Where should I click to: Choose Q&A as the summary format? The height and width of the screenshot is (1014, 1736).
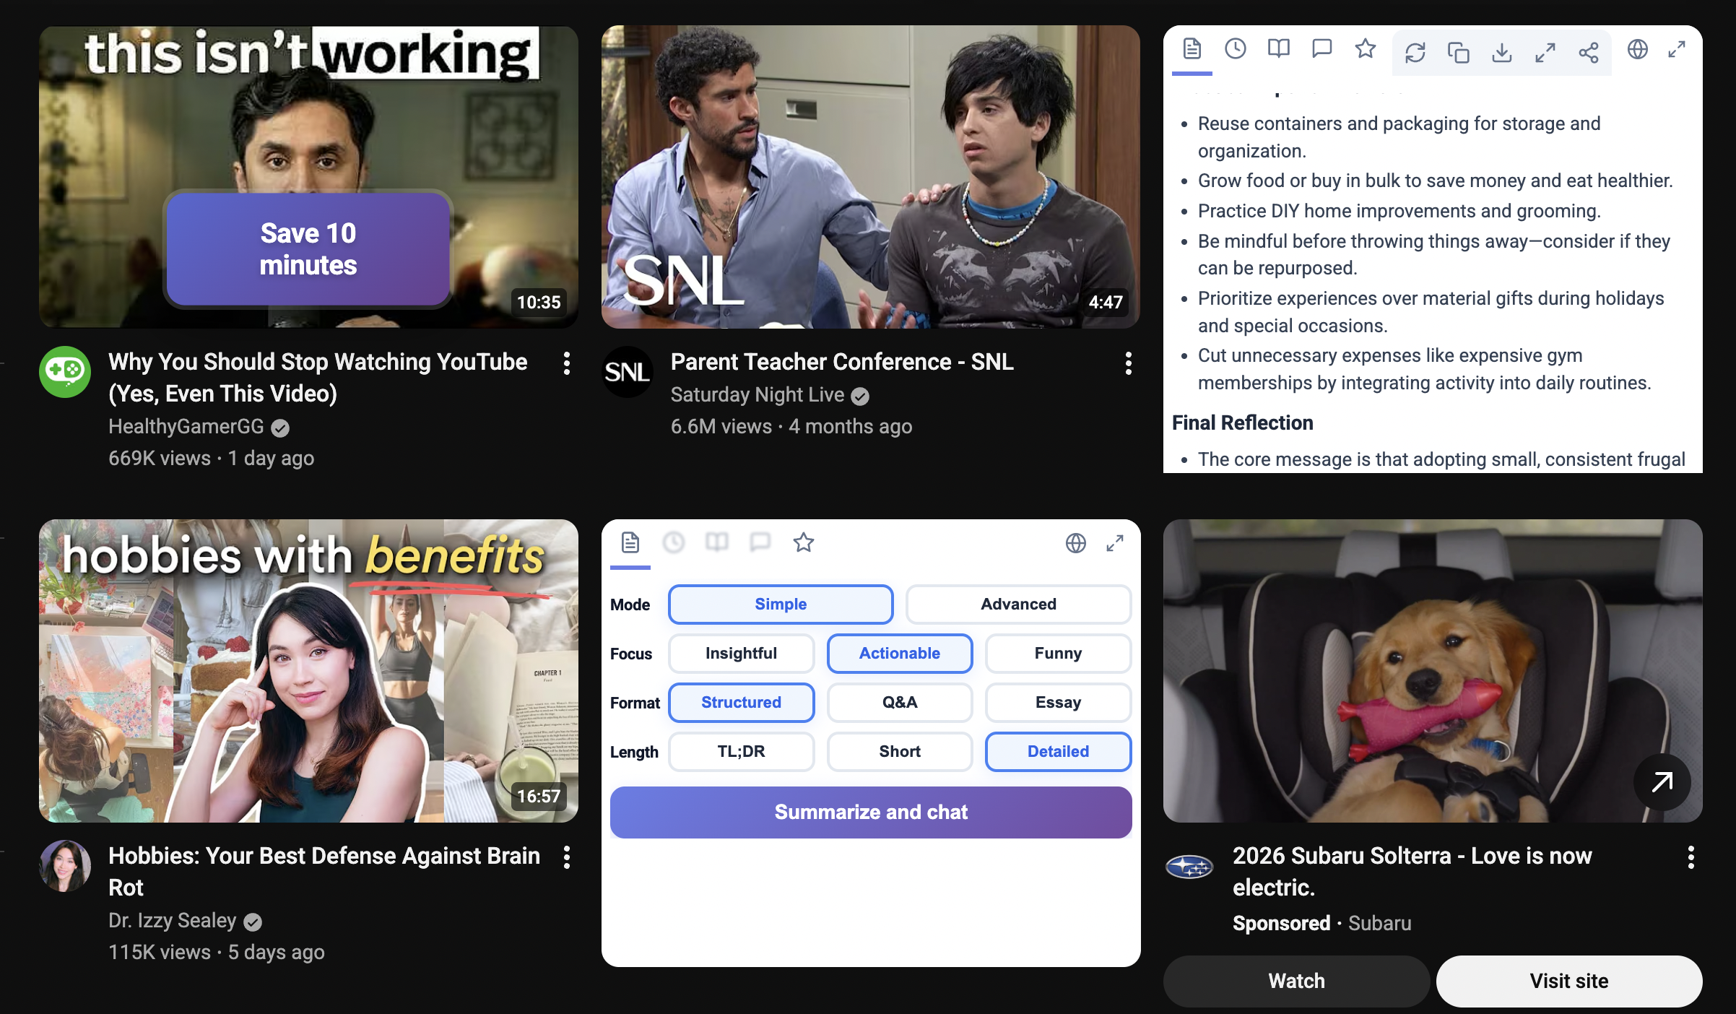tap(899, 702)
